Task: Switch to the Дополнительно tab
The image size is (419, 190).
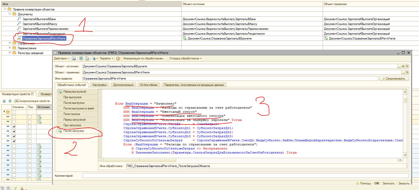Action: pyautogui.click(x=123, y=85)
